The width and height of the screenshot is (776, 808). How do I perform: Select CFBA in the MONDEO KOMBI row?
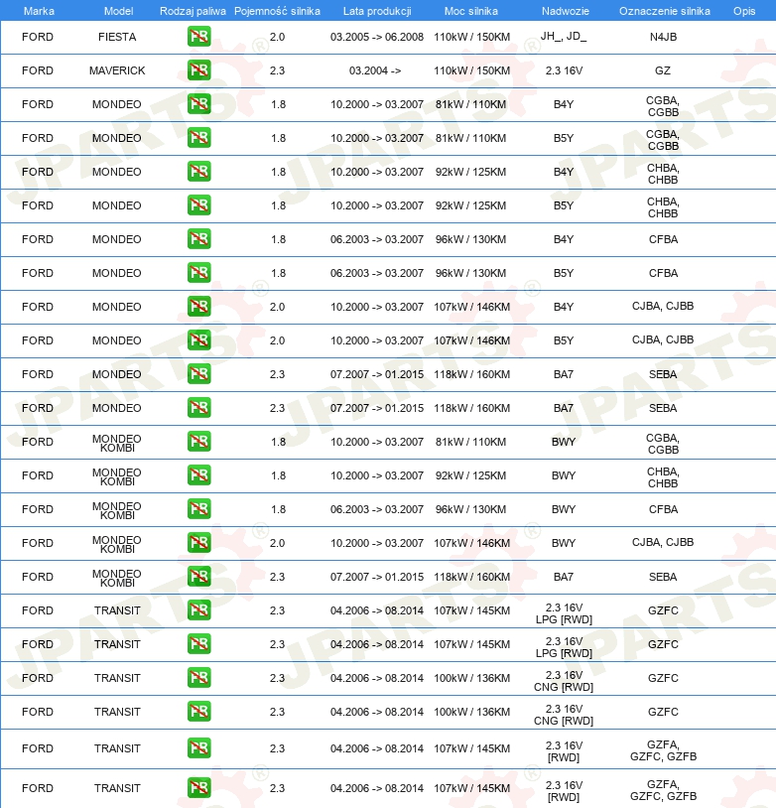(x=663, y=509)
